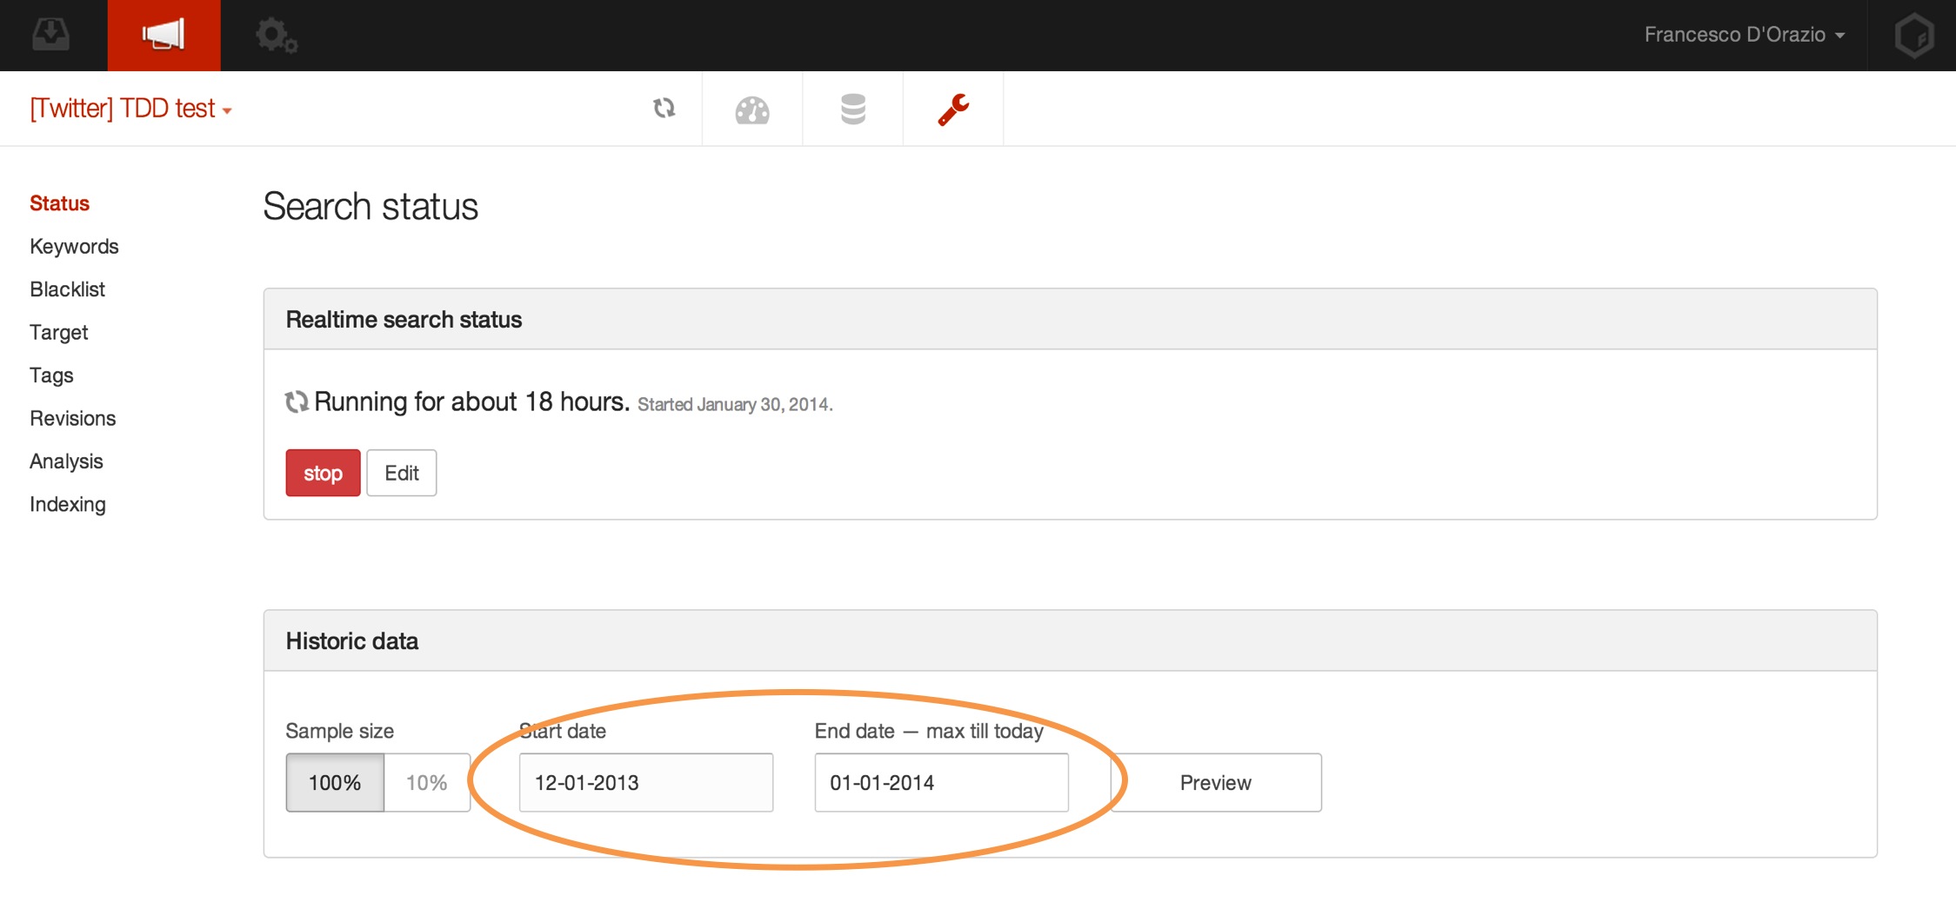1956x922 pixels.
Task: Click the Preview button for historic data
Action: 1215,783
